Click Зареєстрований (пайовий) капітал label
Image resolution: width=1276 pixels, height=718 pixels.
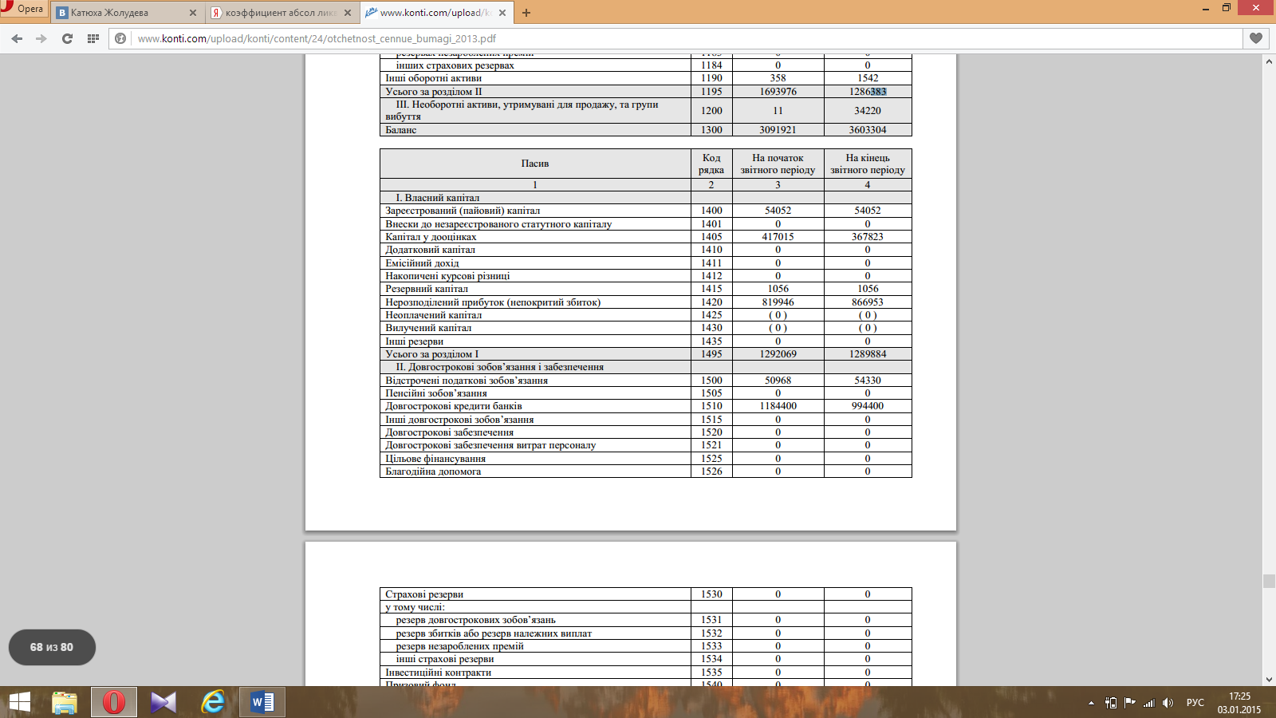coord(463,211)
